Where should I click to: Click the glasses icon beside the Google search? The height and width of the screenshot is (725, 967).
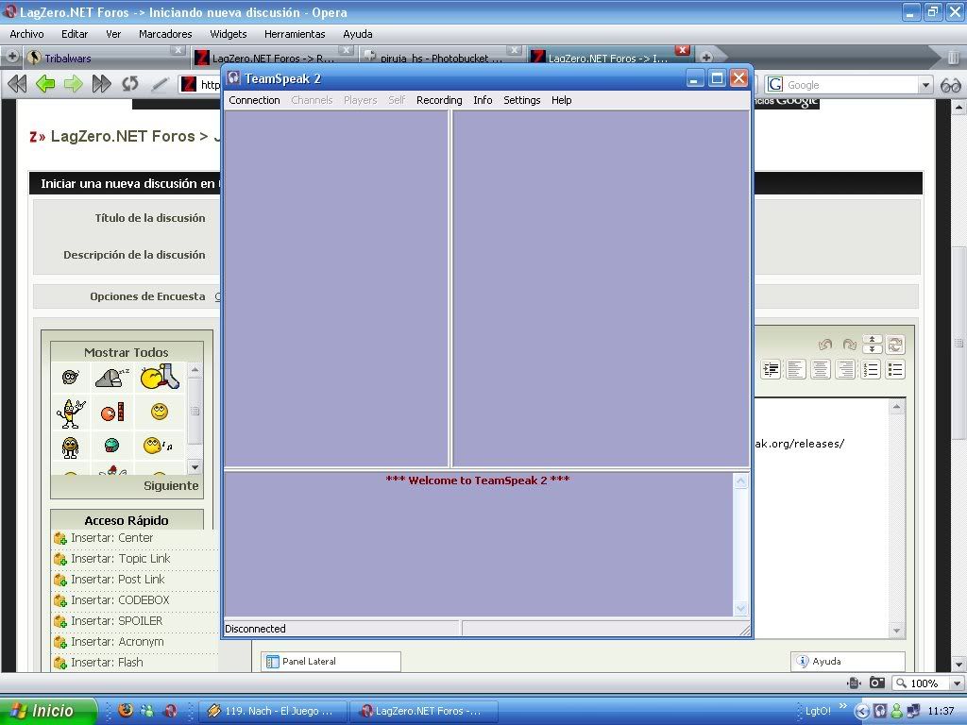[x=950, y=84]
